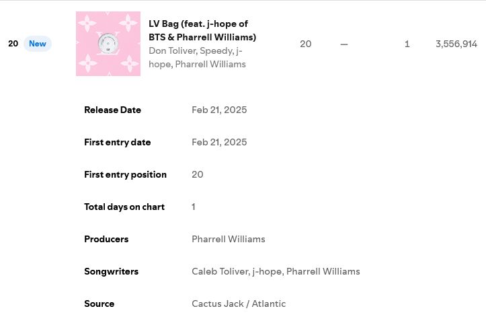486x321 pixels.
Task: Click Pharrell Williams in the Producers row
Action: pyautogui.click(x=228, y=239)
